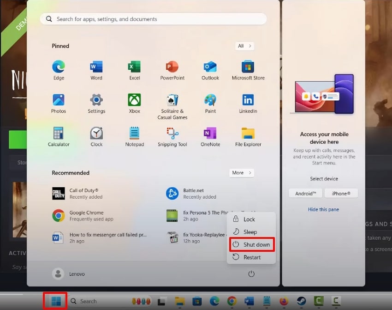Show More recommended items

pyautogui.click(x=241, y=172)
